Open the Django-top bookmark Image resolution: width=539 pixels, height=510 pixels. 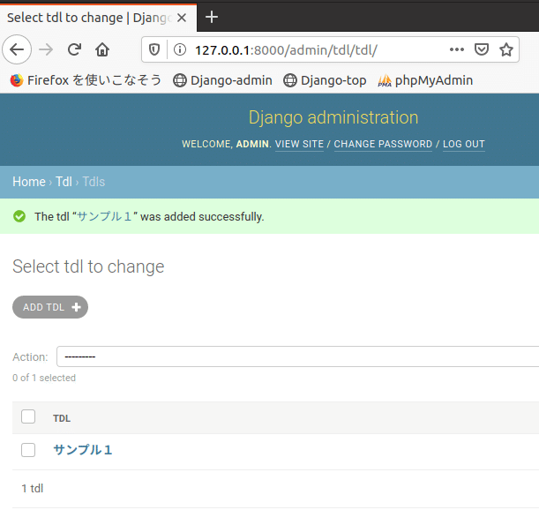click(325, 80)
